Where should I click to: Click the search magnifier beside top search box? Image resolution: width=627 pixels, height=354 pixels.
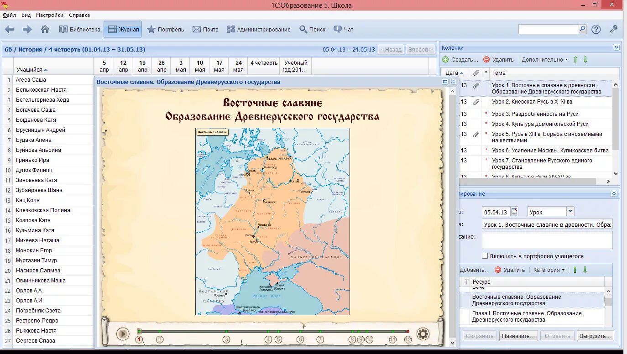pos(583,29)
